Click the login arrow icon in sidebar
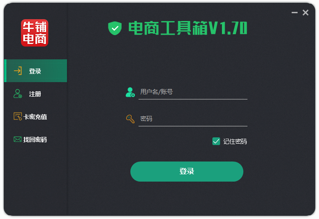 click(18, 71)
